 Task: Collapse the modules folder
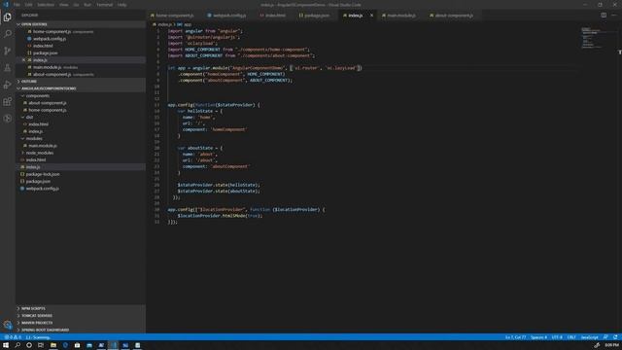(x=34, y=138)
